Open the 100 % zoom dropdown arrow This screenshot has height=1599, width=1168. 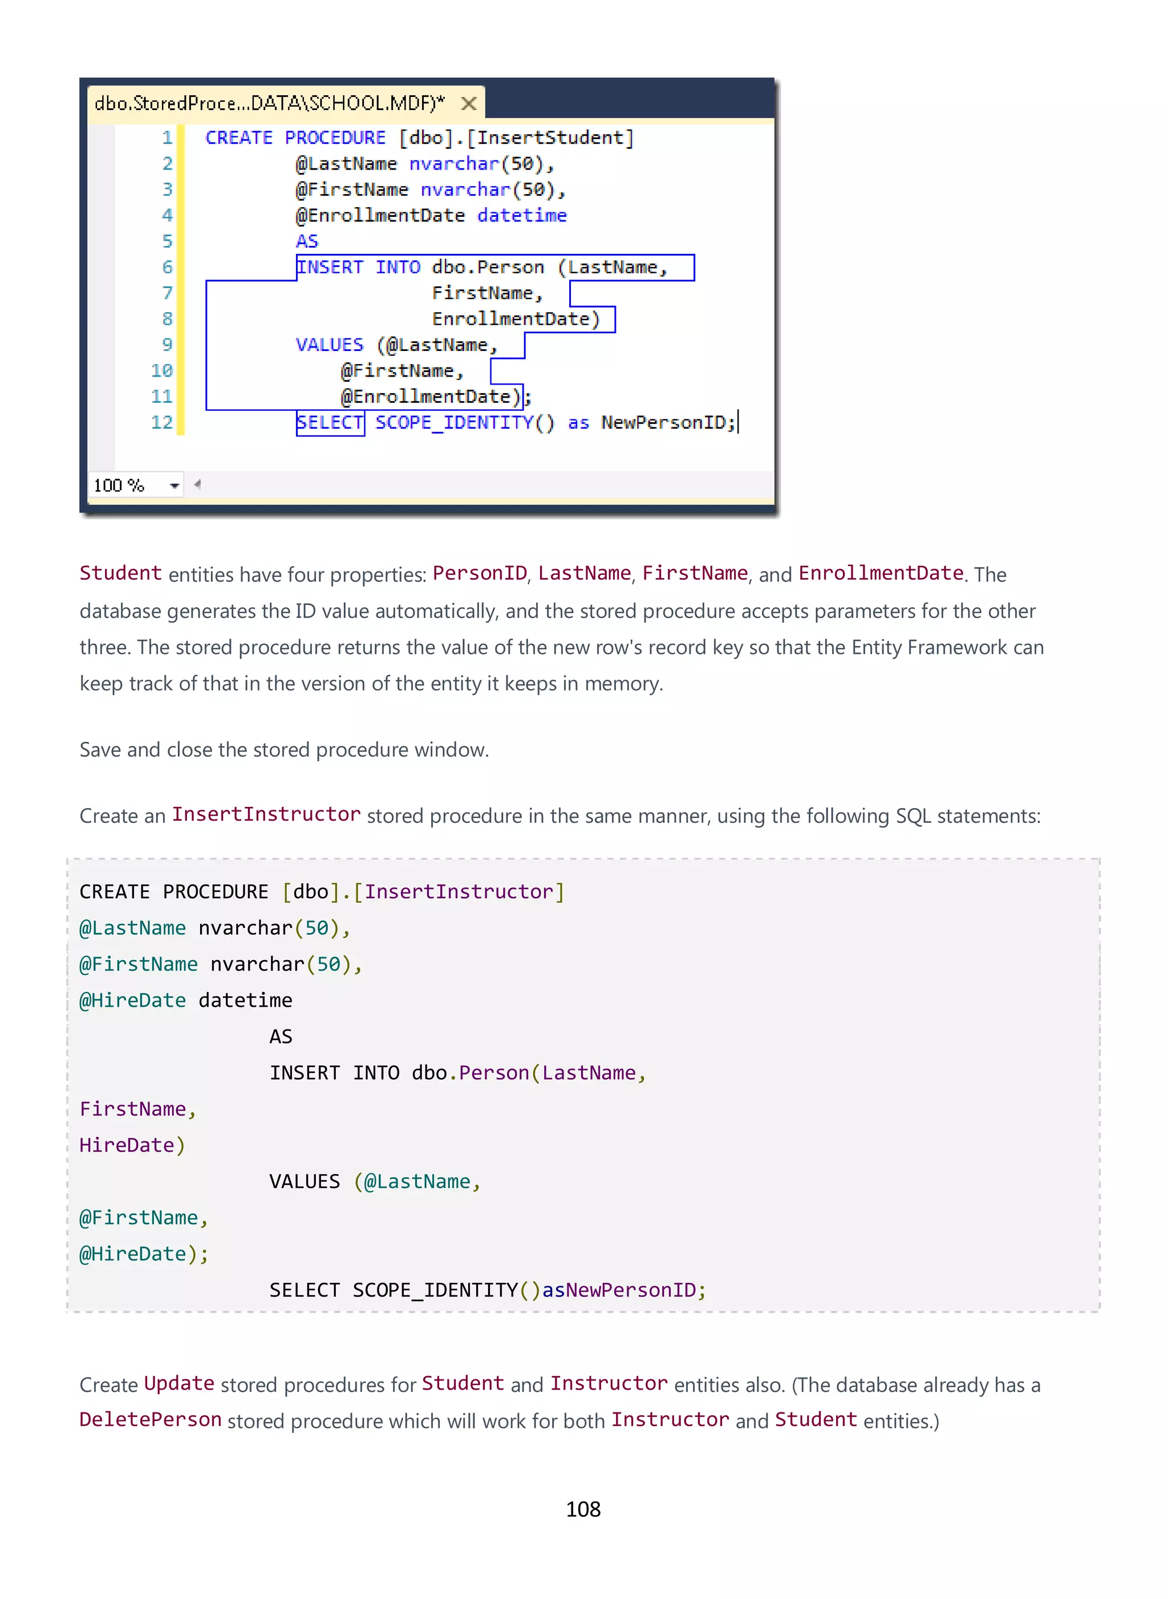tap(173, 486)
